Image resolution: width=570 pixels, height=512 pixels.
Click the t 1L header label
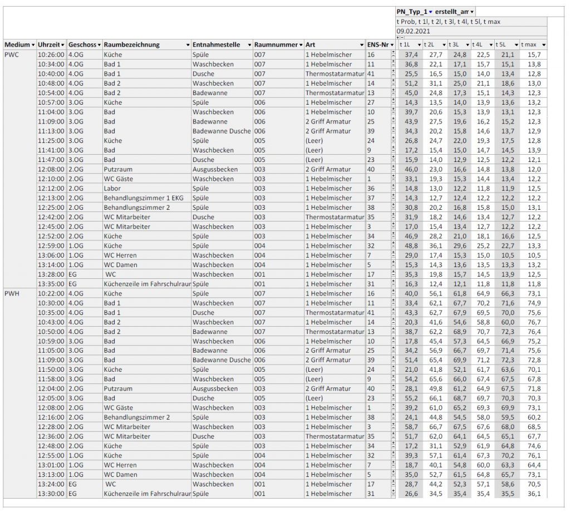tap(406, 45)
